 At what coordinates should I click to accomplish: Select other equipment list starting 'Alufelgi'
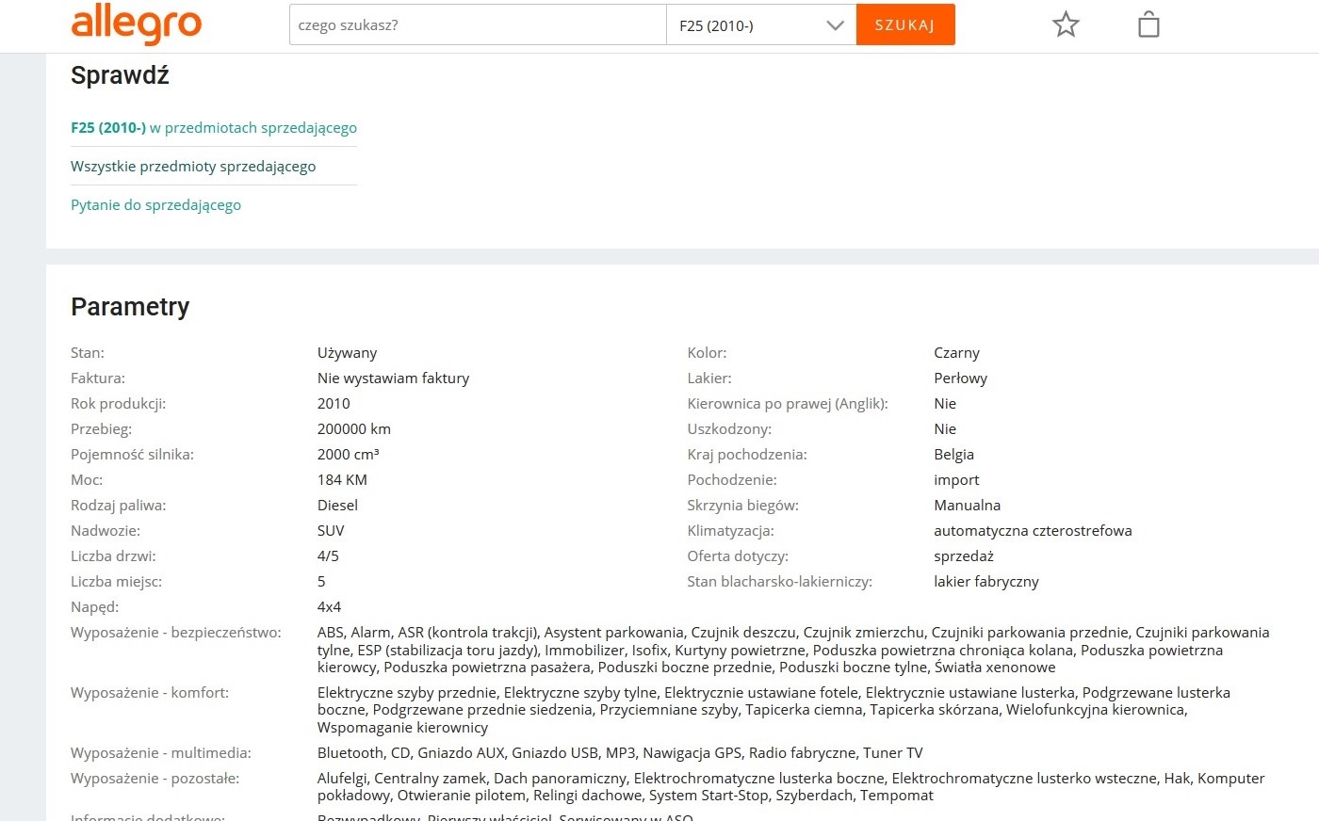790,787
